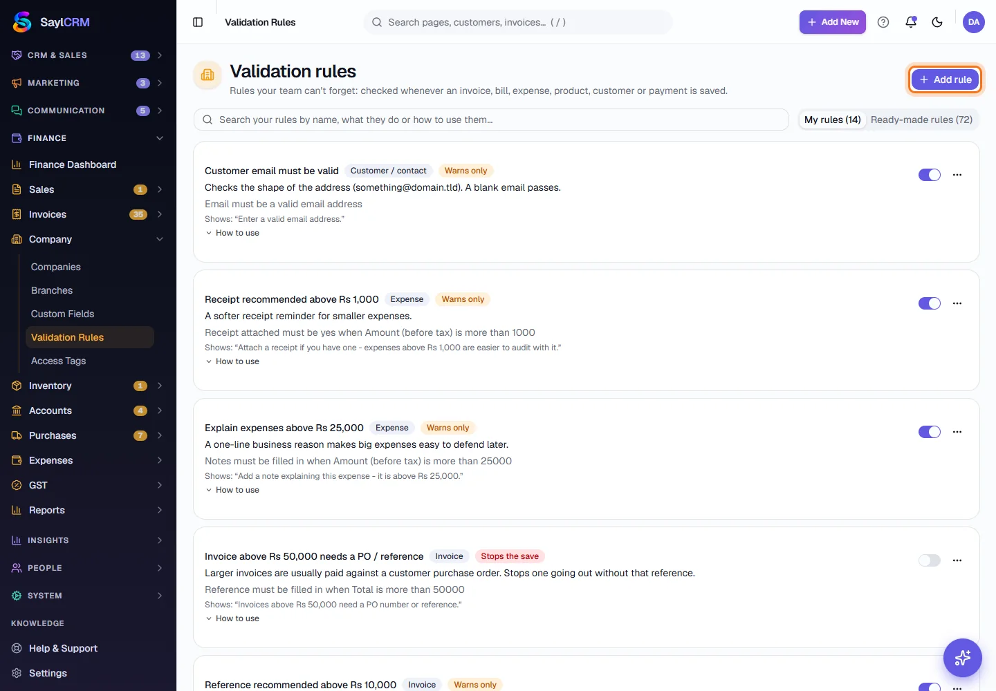
Task: Select Validation Rules sidebar item
Action: (89, 337)
